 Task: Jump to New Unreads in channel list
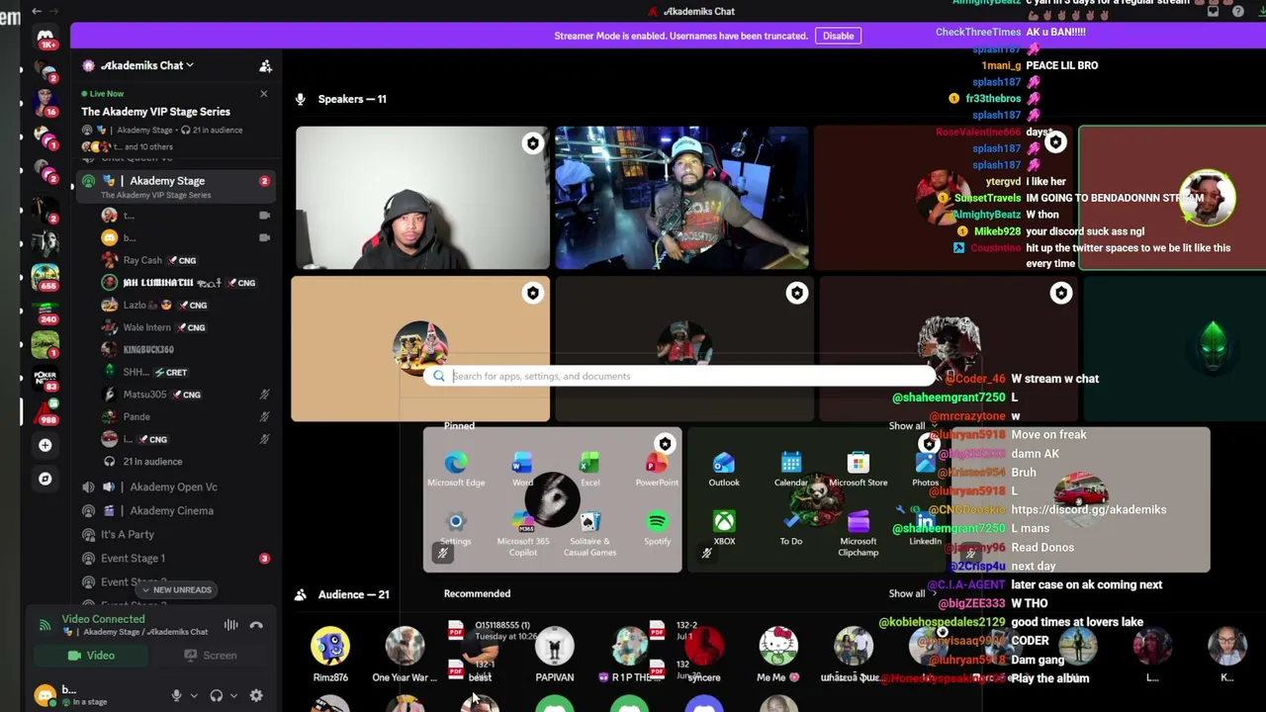(175, 589)
